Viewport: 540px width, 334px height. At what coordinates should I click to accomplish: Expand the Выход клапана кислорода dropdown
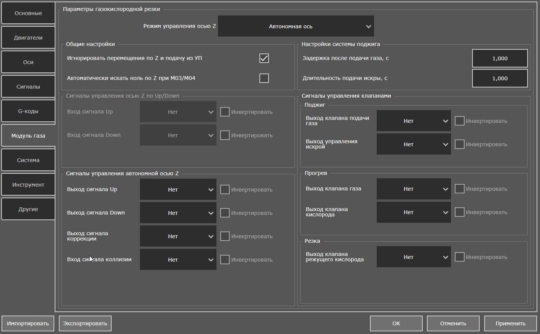[414, 212]
